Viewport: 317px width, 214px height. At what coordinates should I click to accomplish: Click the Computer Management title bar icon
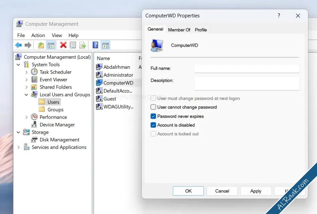(20, 24)
